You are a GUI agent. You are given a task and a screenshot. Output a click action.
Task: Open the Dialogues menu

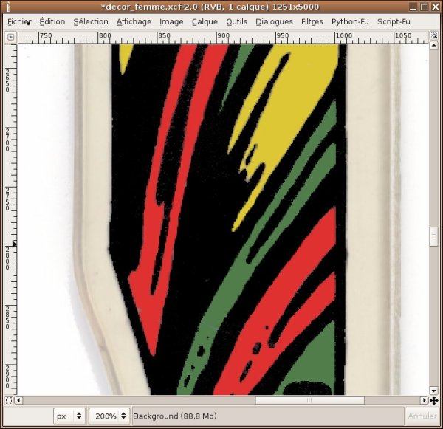[x=274, y=21]
